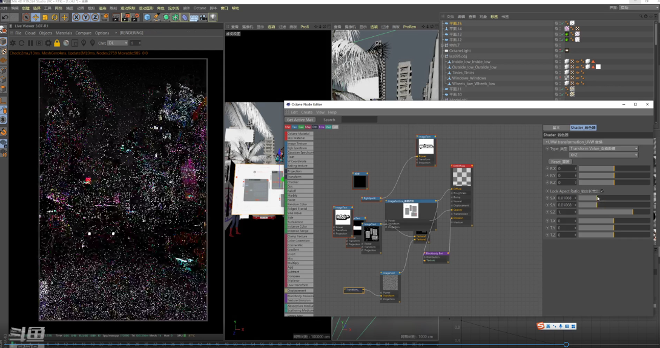Click Blackbody Emission node button
The image size is (660, 348).
pyautogui.click(x=299, y=296)
